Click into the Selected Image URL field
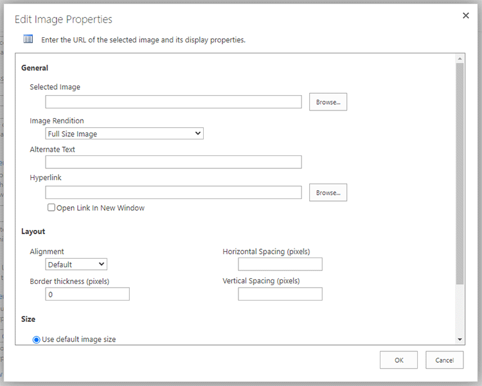482x386 pixels. (174, 101)
